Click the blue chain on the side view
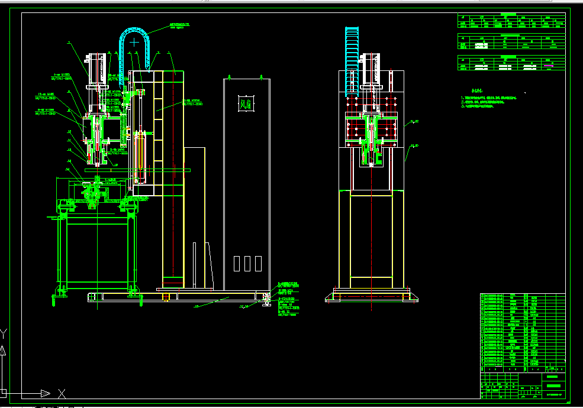 [353, 53]
